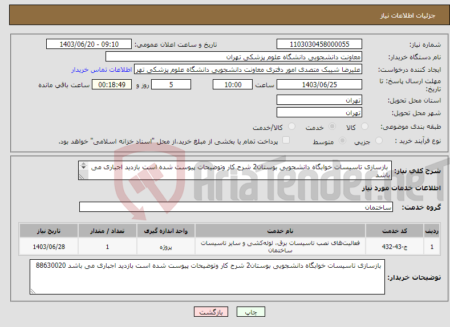Choose the متوسط purchase type radio

[x=342, y=141]
